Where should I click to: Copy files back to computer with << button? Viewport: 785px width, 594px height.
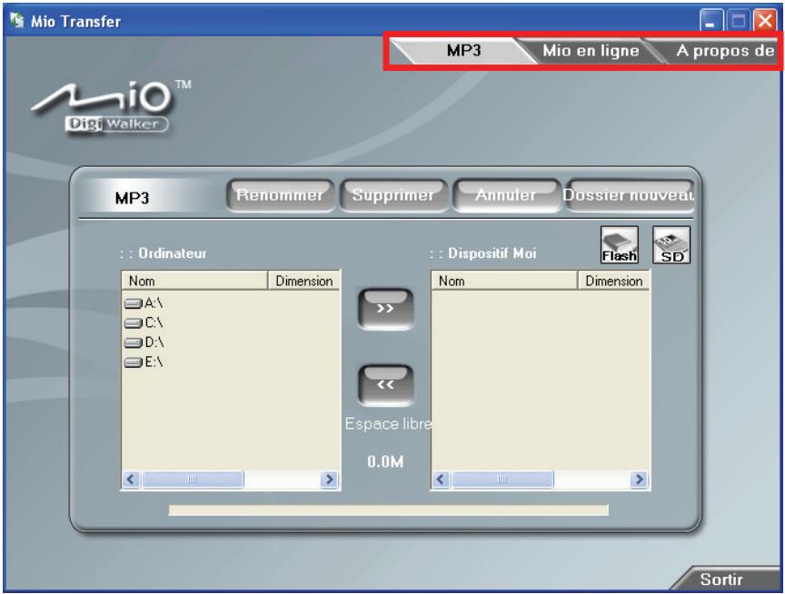385,385
